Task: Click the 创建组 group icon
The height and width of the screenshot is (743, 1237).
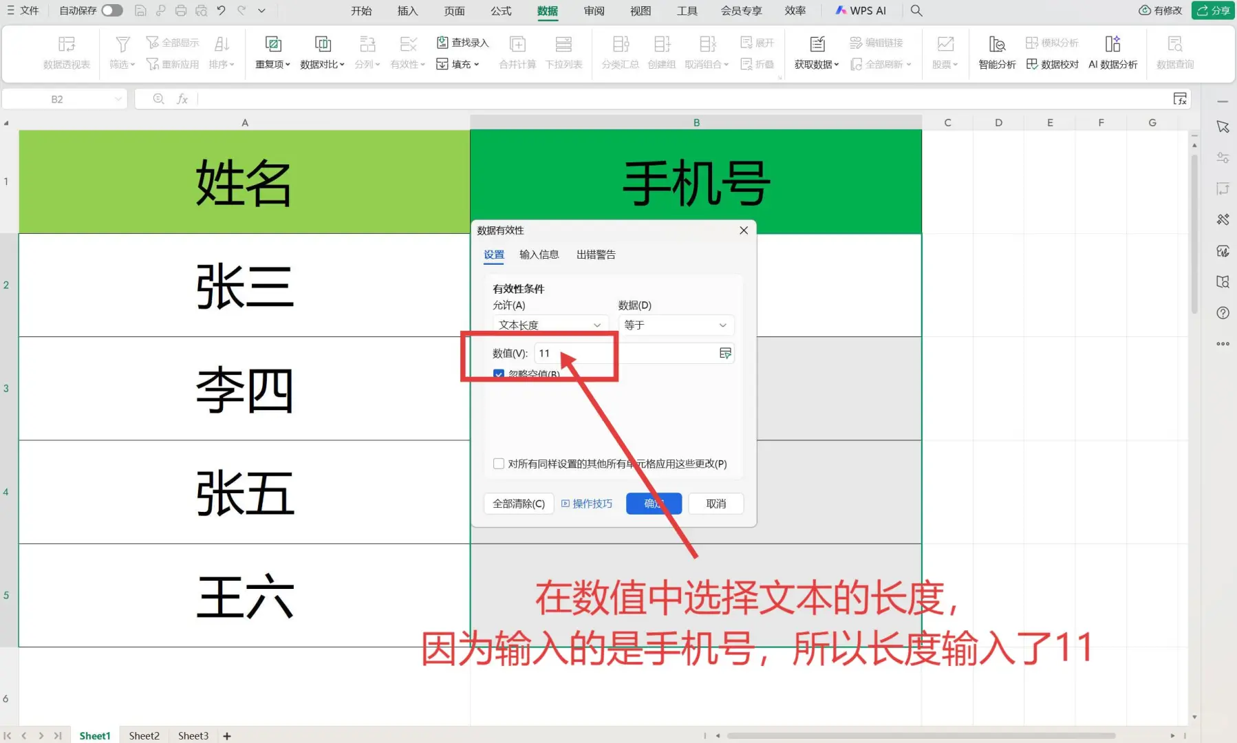Action: (x=662, y=45)
